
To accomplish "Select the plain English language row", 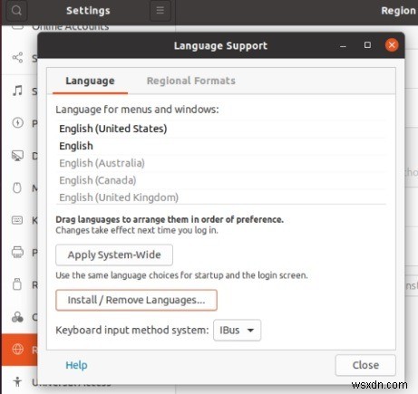I will 221,146.
